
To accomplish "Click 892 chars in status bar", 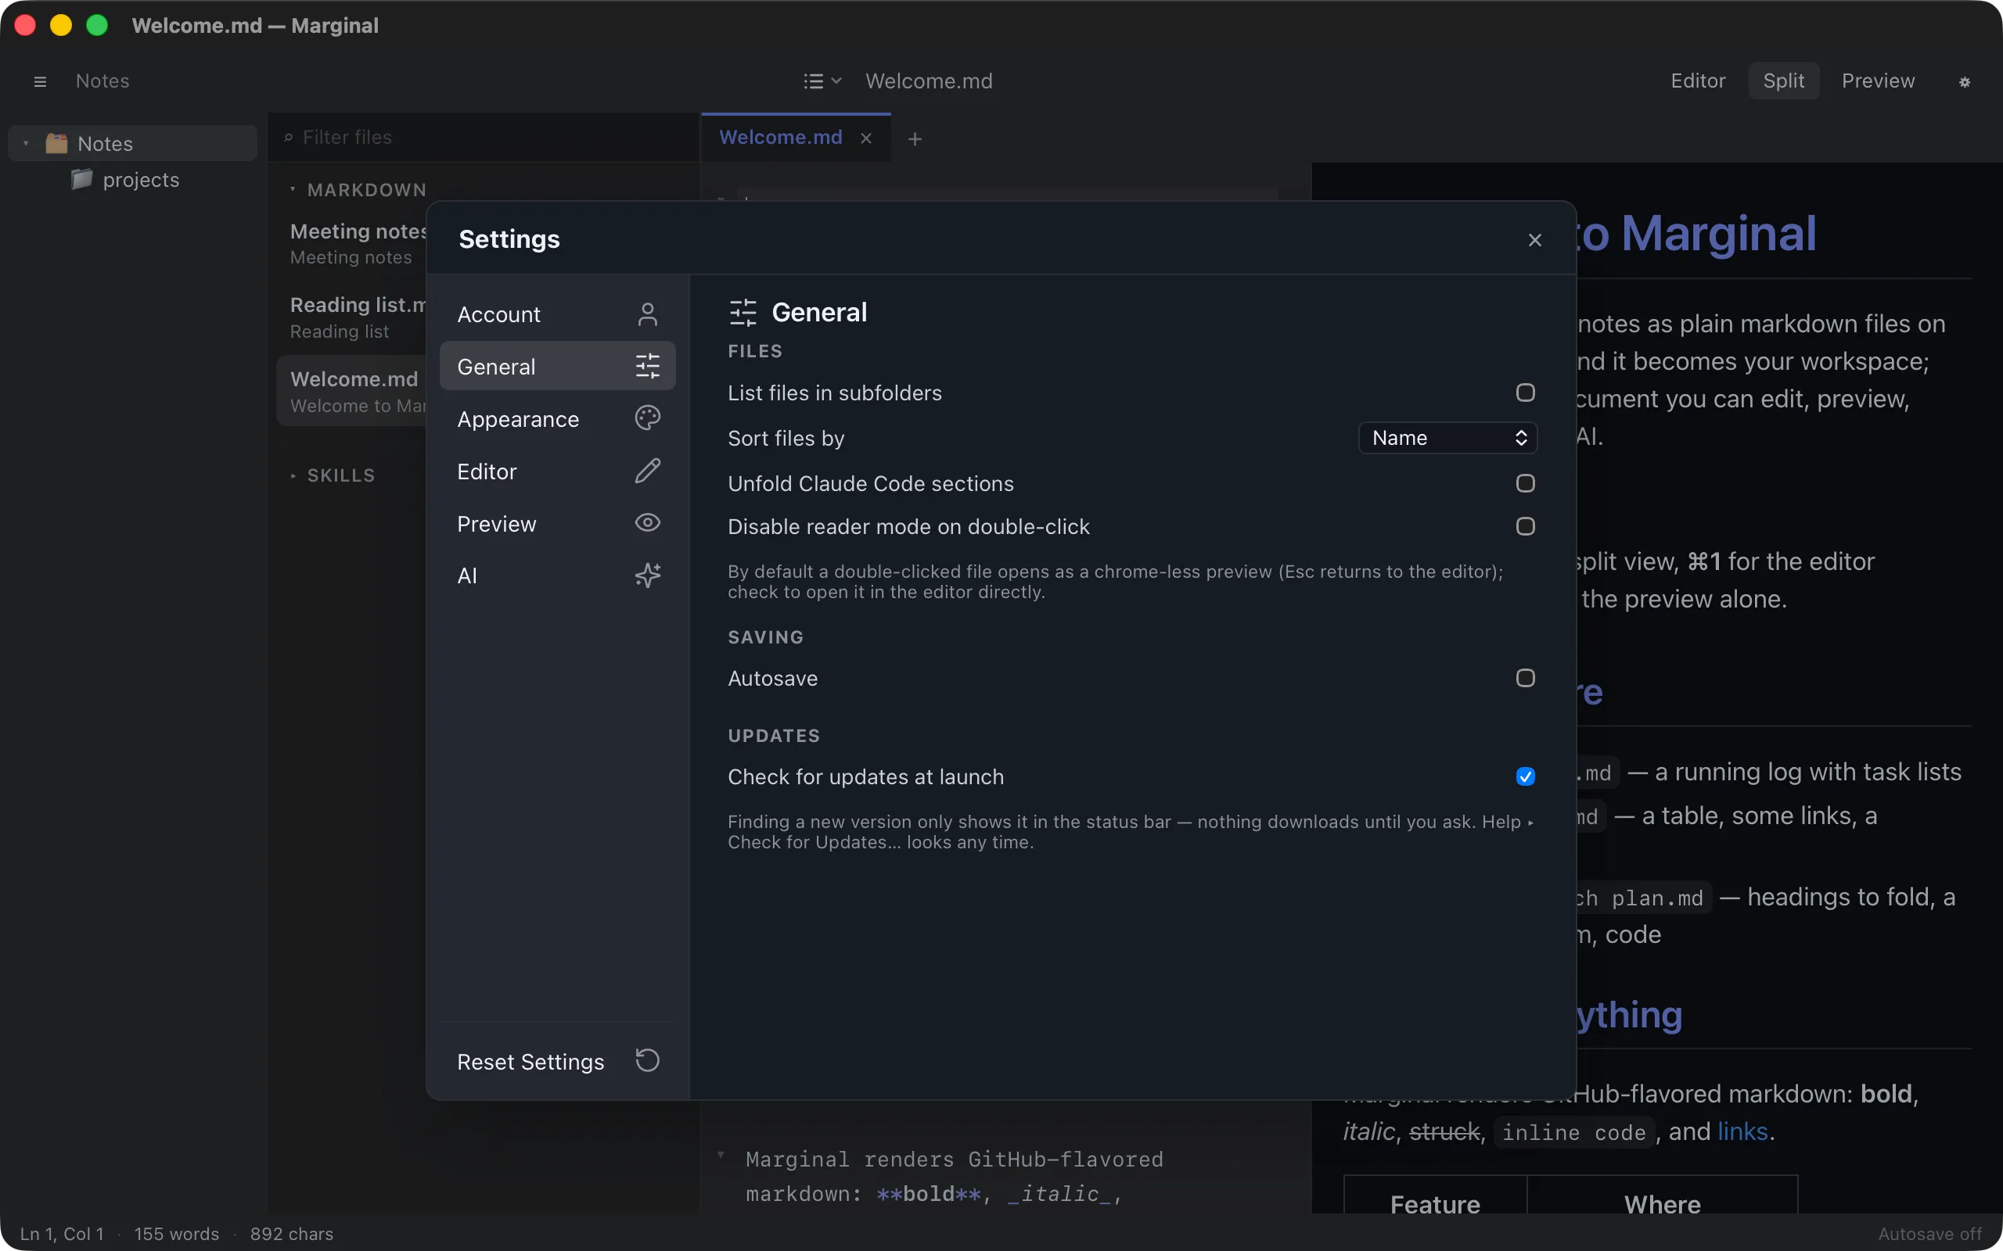I will pyautogui.click(x=291, y=1234).
